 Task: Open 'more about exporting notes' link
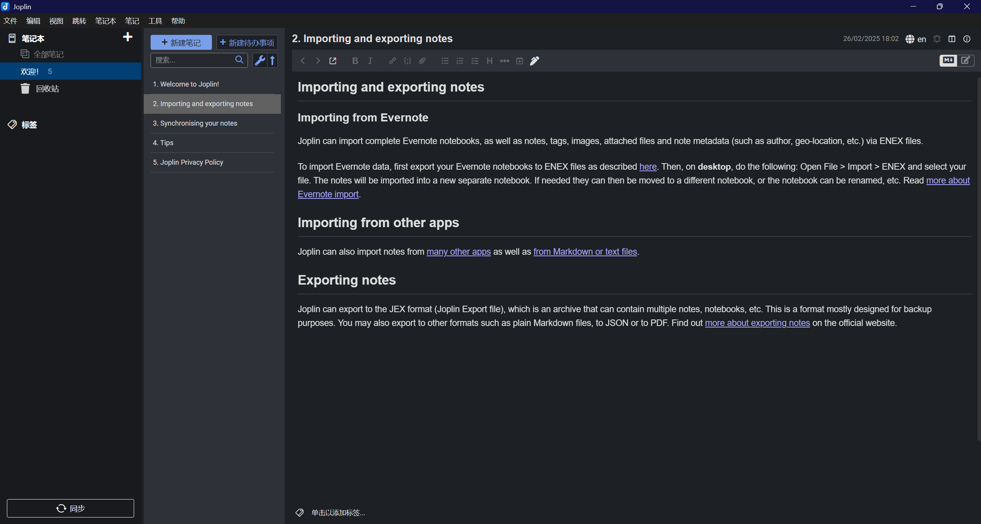(x=757, y=323)
